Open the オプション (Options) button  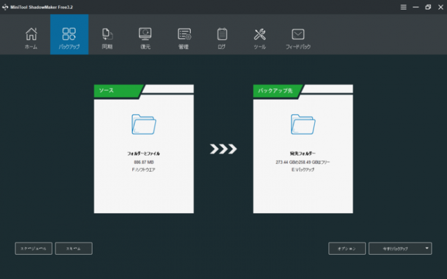[347, 249]
